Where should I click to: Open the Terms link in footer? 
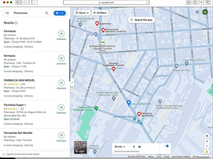click(x=159, y=156)
